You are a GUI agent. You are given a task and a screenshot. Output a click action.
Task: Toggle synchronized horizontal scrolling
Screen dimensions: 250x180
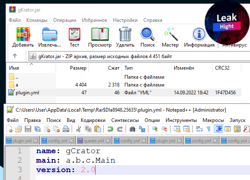click(x=187, y=129)
